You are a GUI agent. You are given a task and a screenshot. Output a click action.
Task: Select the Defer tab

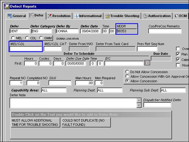(x=37, y=16)
